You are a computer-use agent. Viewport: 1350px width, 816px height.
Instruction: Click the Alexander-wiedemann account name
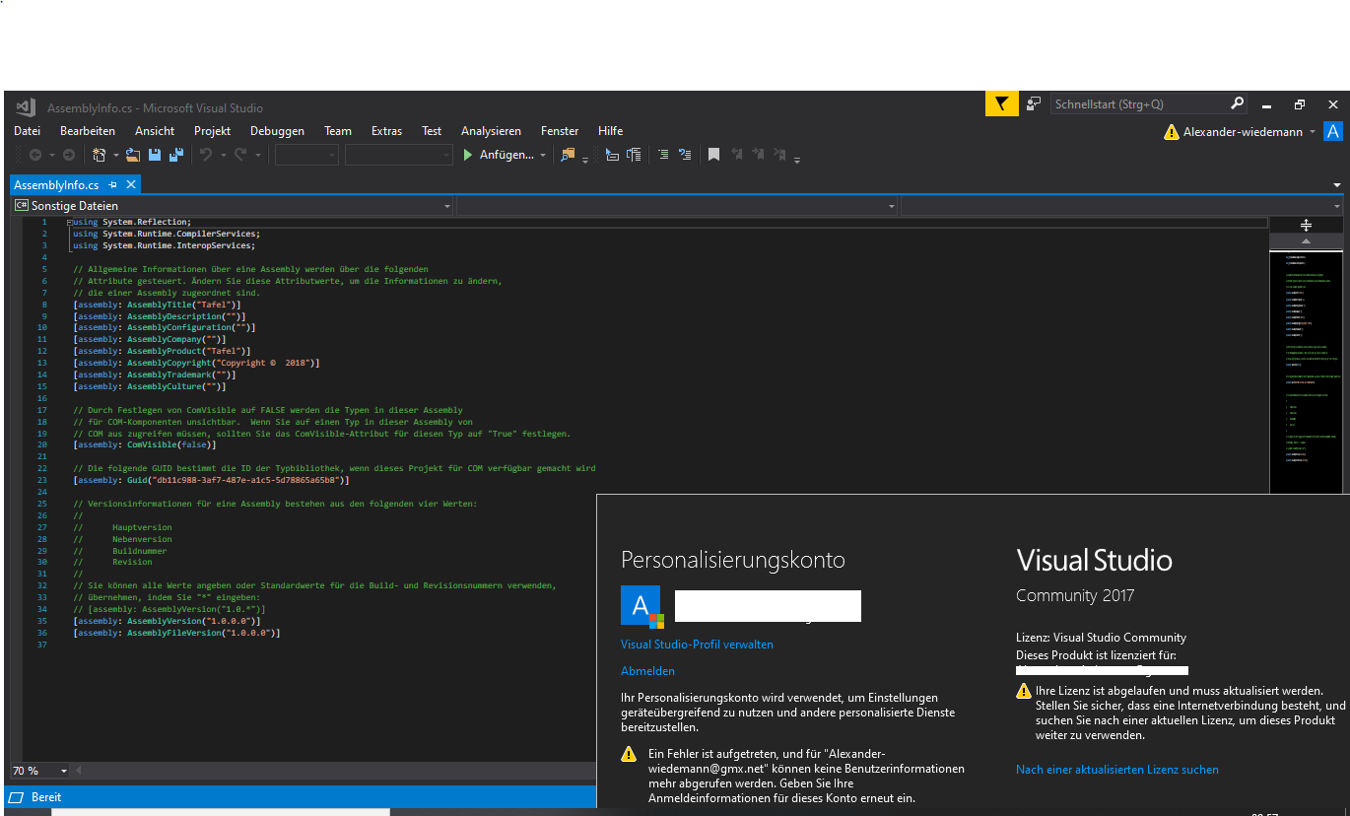pos(1243,132)
